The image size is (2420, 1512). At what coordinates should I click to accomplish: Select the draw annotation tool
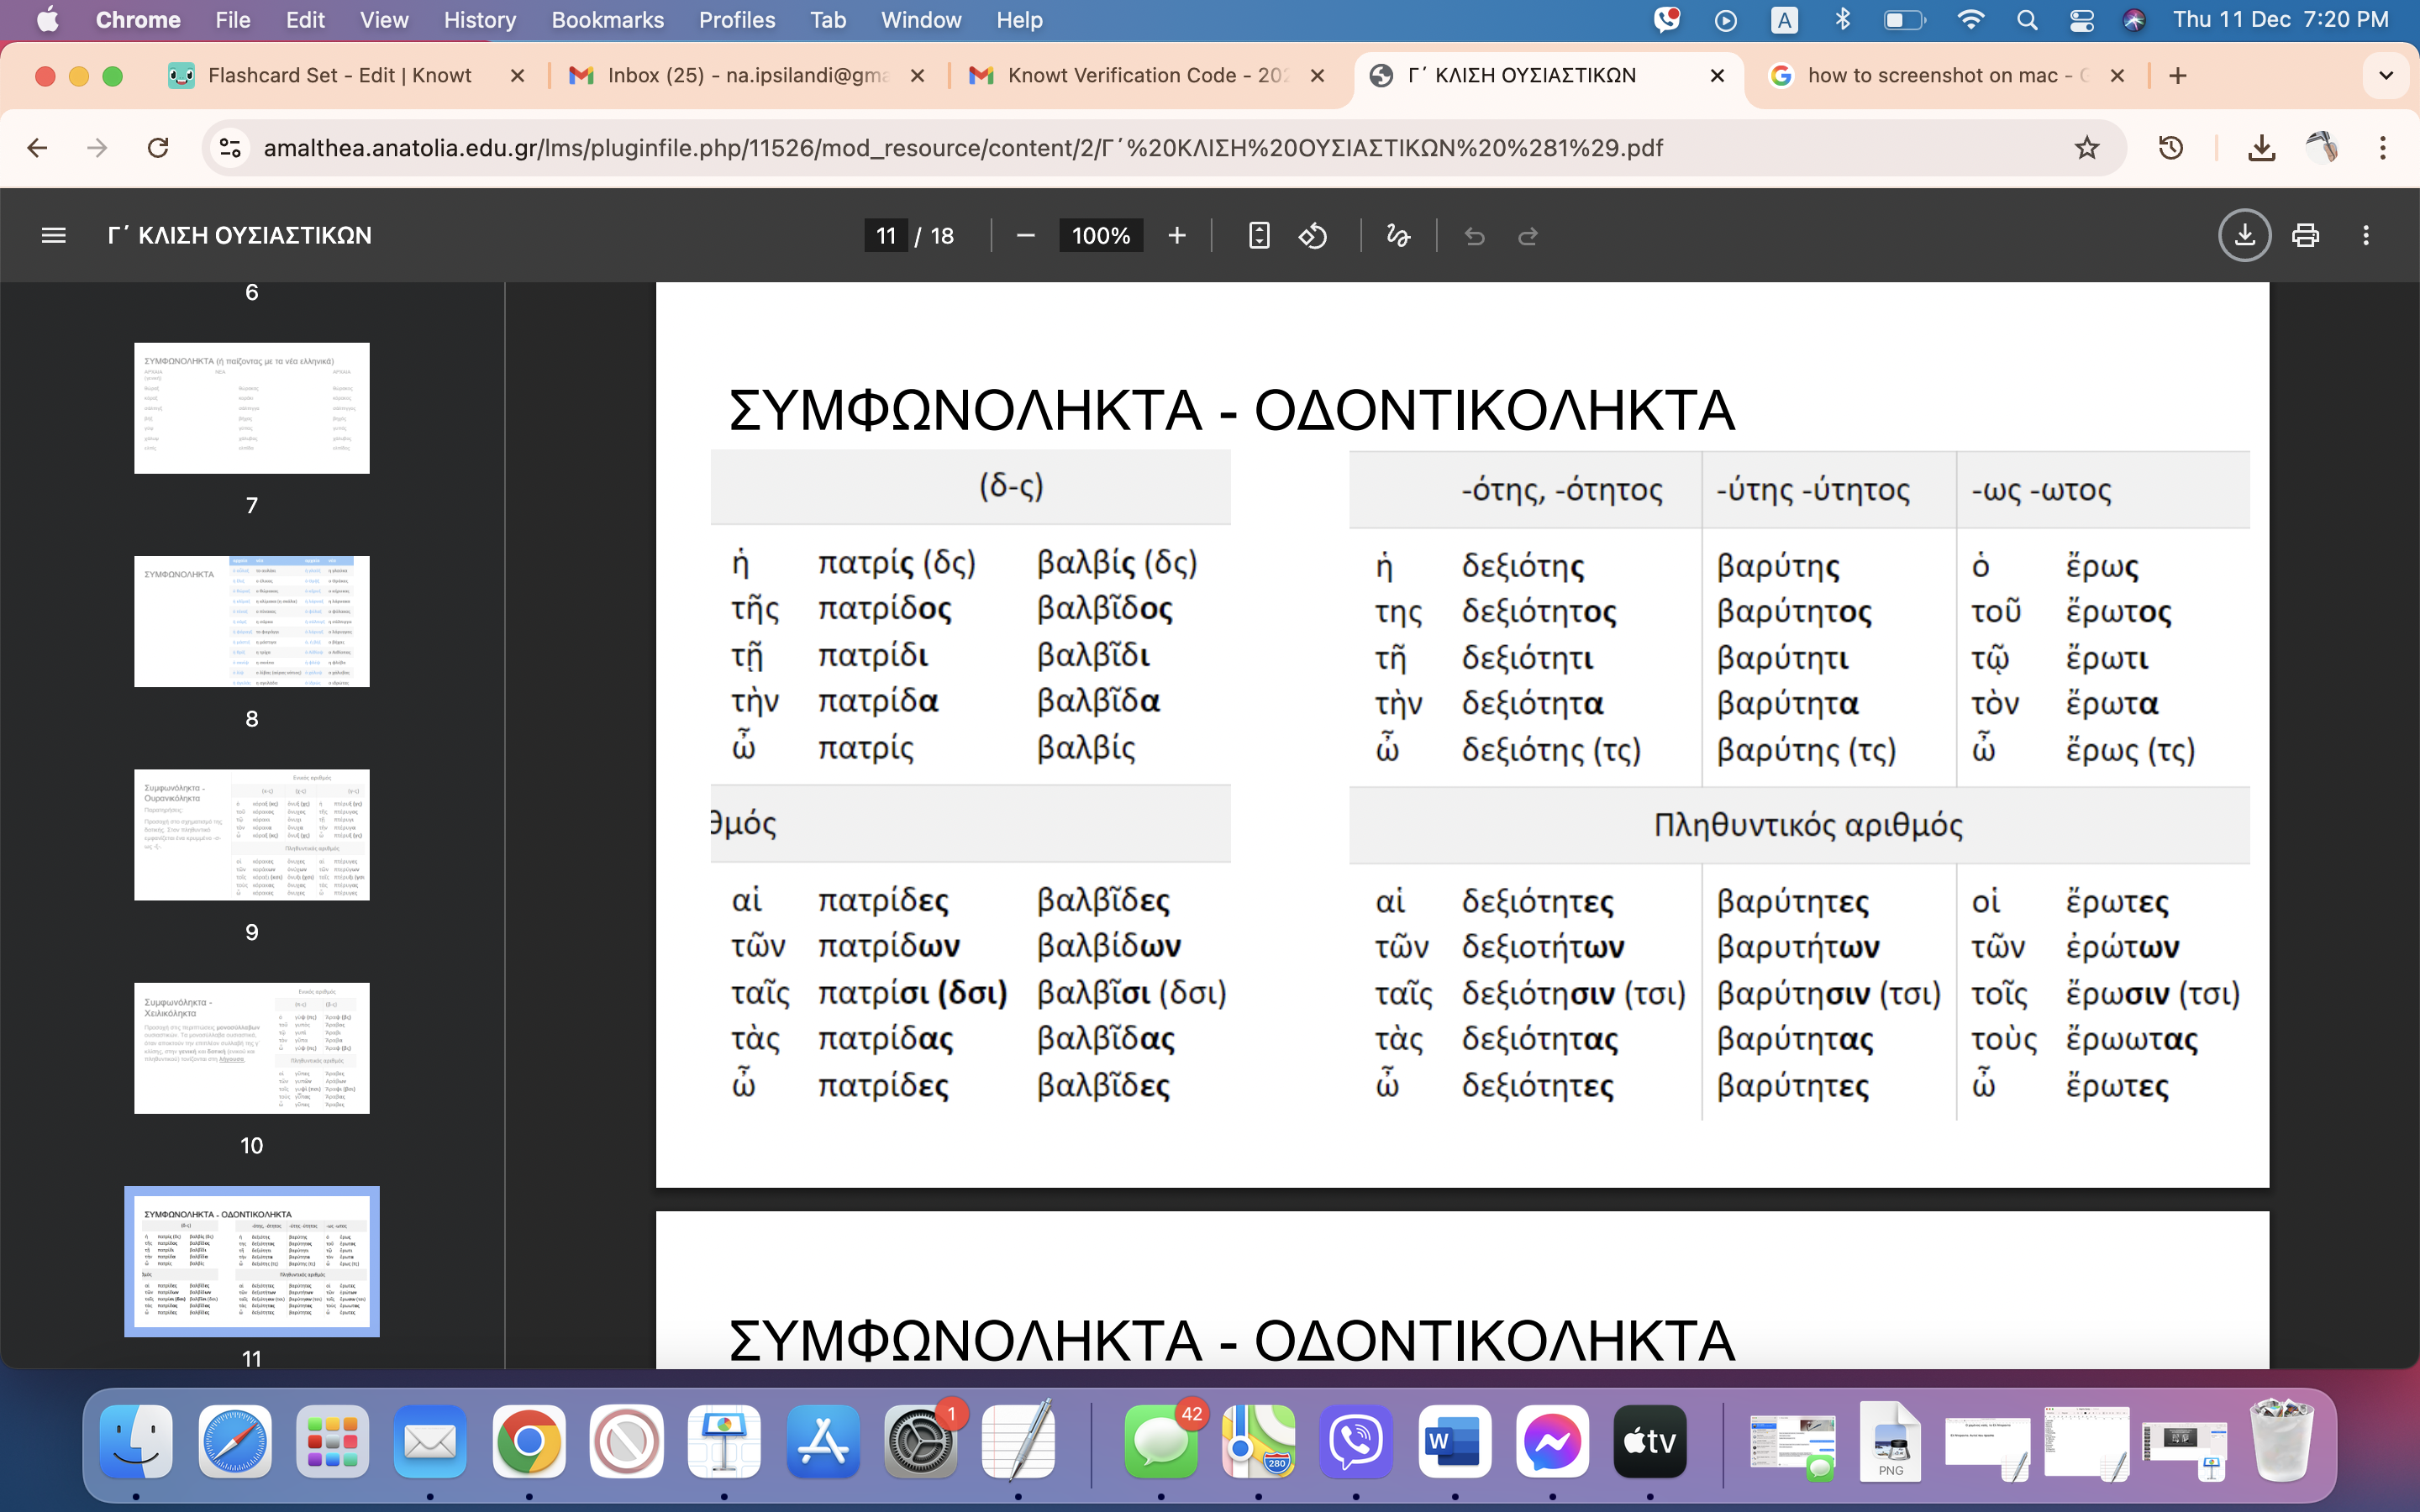1398,236
